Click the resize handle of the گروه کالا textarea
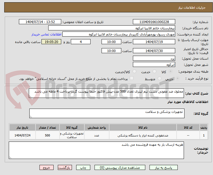Image resolution: width=213 pixels, height=175 pixels. click(31, 117)
